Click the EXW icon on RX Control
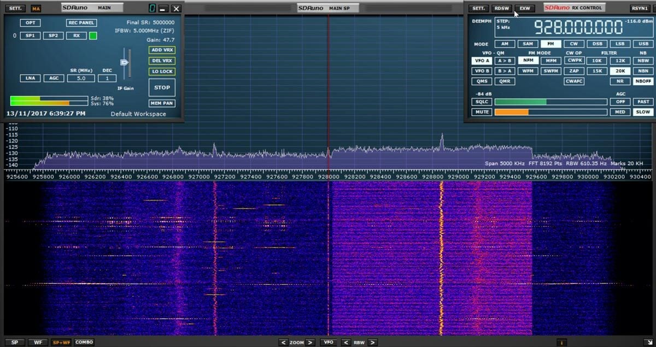 (x=525, y=8)
